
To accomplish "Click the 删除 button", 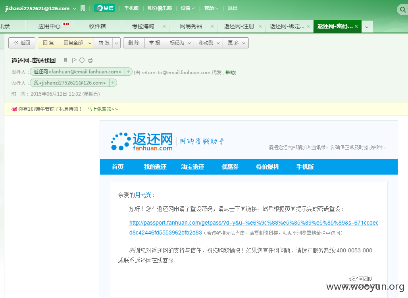I will click(x=134, y=43).
